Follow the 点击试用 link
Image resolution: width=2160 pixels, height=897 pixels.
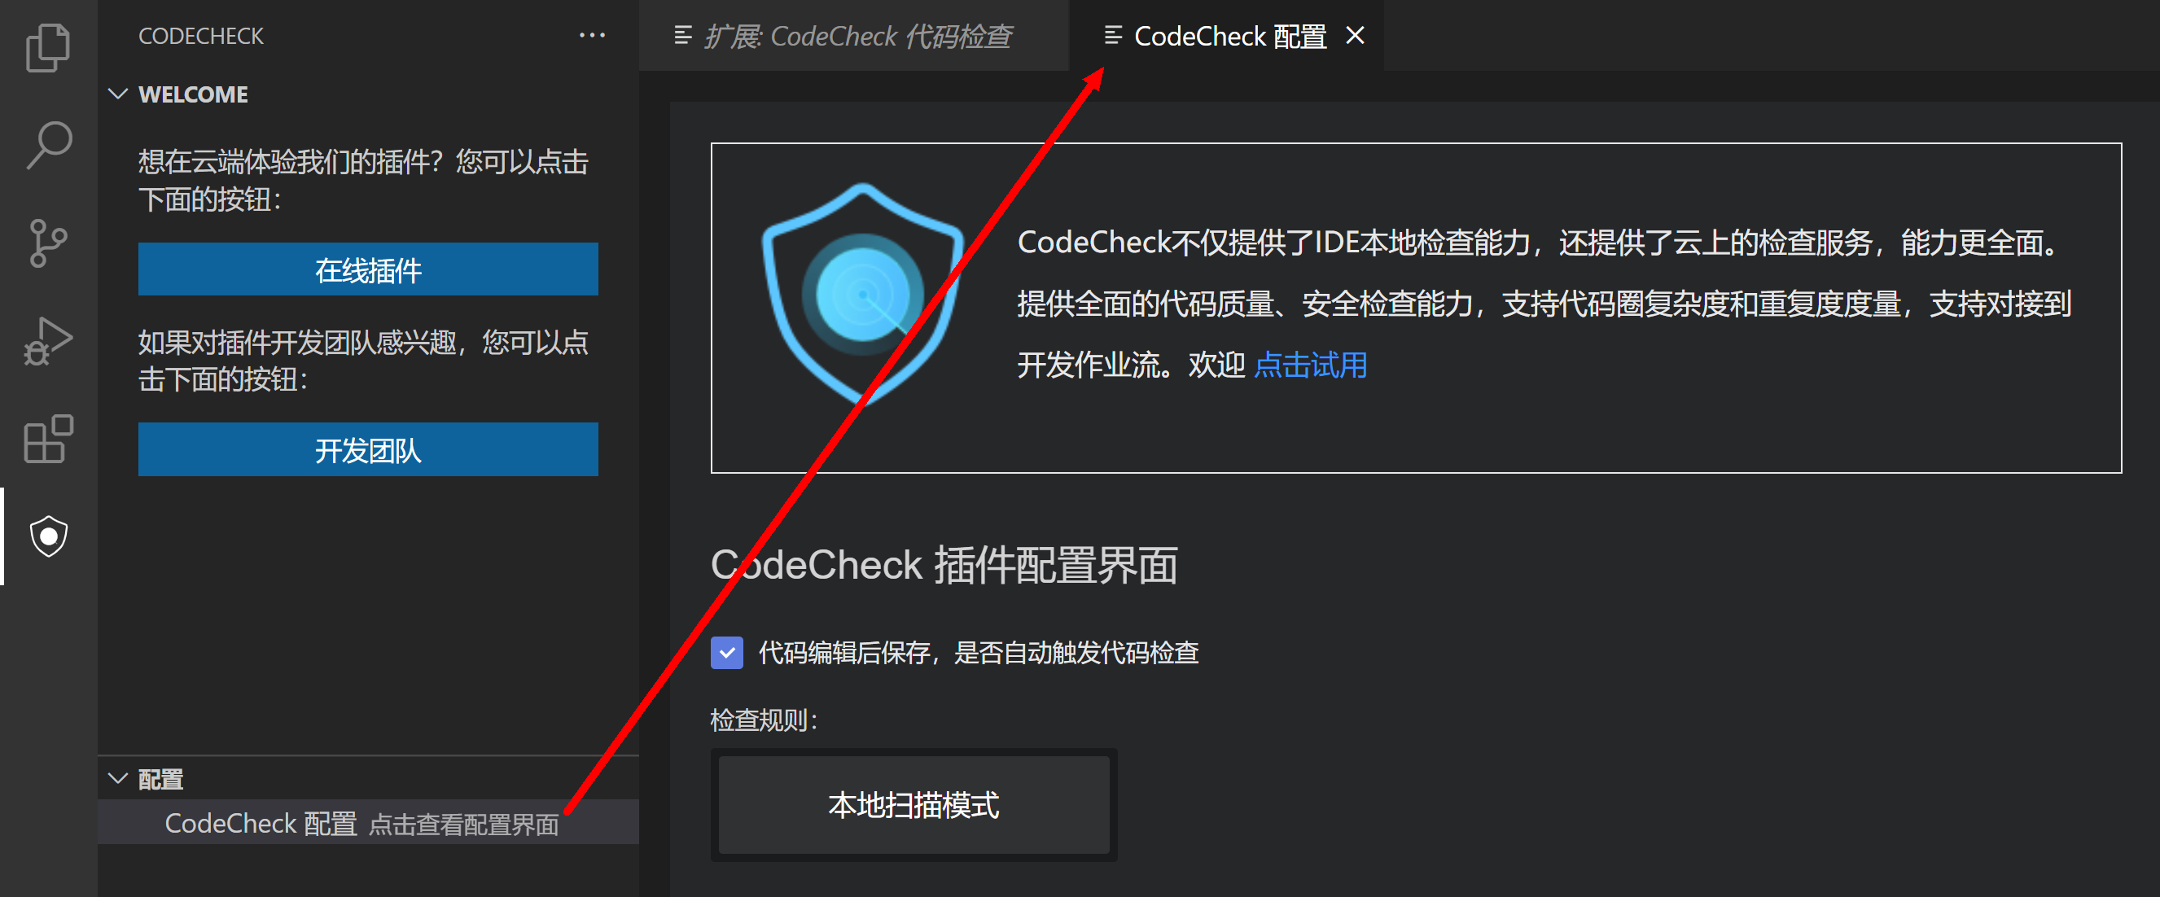point(1311,365)
